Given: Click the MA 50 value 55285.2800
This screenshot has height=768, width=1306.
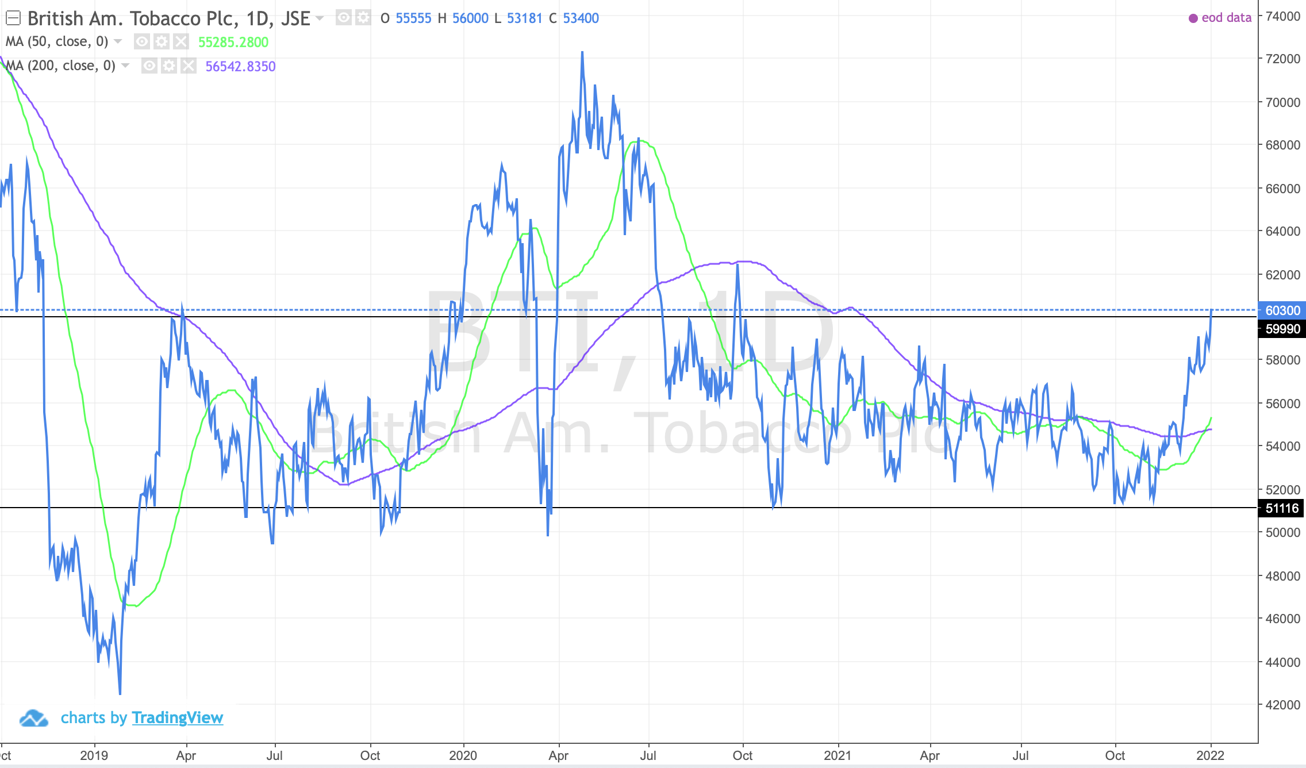Looking at the screenshot, I should pyautogui.click(x=233, y=42).
